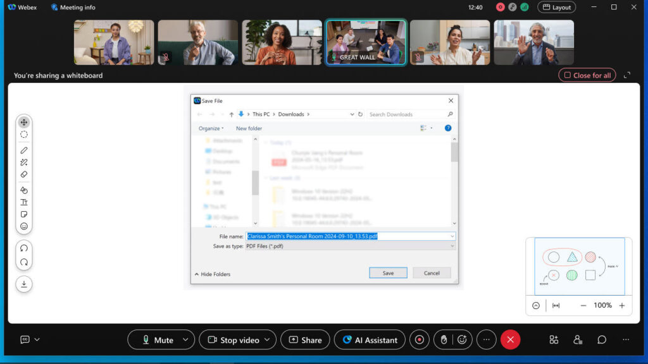Image resolution: width=648 pixels, height=364 pixels.
Task: Click This PC in breadcrumb path
Action: click(261, 114)
